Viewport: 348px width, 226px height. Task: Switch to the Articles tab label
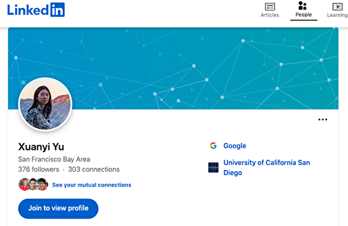tap(270, 15)
